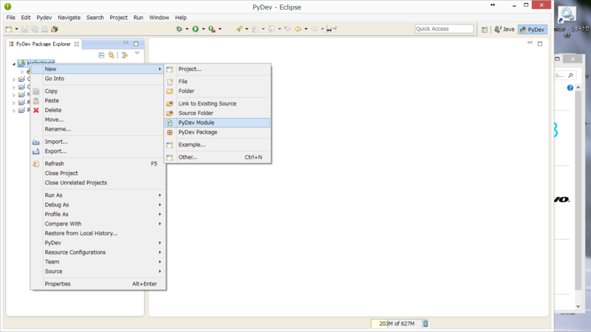The width and height of the screenshot is (591, 332).
Task: Click the Export icon in context menu
Action: point(36,151)
